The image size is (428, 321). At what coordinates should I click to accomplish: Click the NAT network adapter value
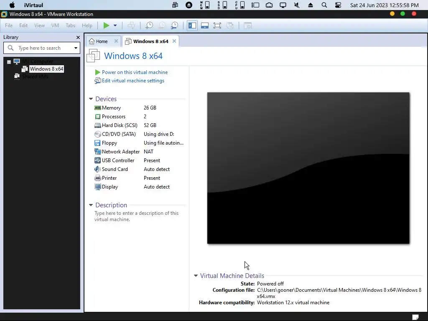(x=148, y=152)
